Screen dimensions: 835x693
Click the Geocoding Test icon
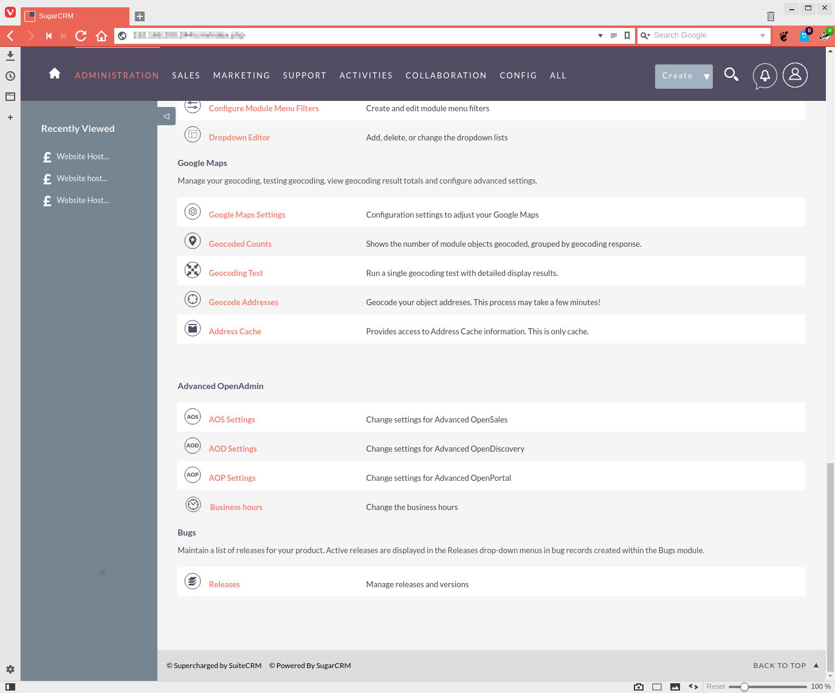click(193, 270)
